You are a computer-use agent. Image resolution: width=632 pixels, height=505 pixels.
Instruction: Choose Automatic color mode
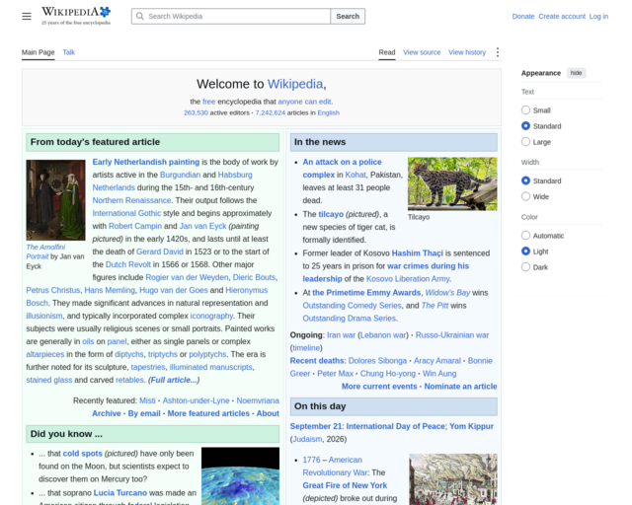pos(525,235)
